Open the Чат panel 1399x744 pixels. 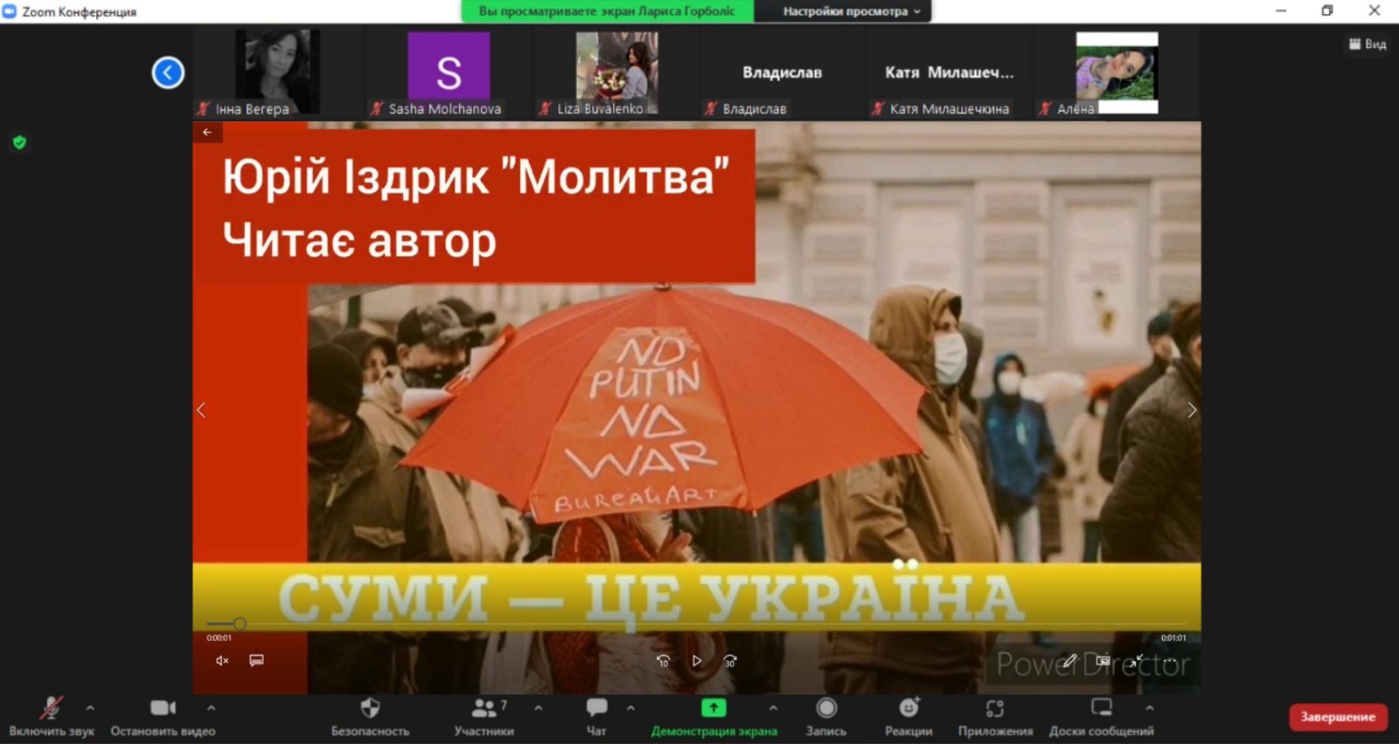pyautogui.click(x=596, y=708)
